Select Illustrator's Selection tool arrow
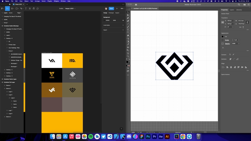 tap(128, 12)
